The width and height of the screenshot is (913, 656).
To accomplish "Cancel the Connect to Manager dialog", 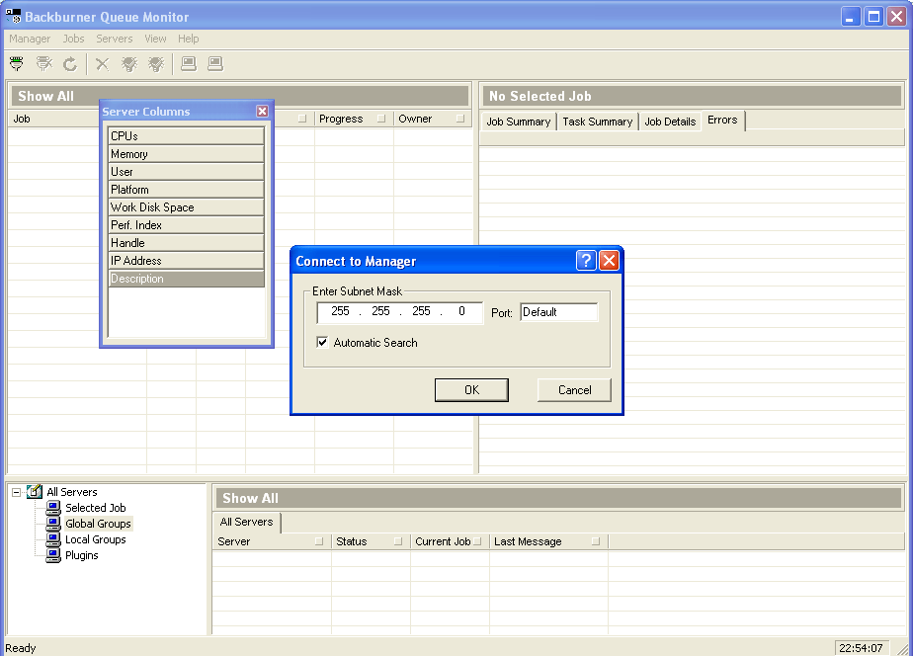I will (x=574, y=390).
